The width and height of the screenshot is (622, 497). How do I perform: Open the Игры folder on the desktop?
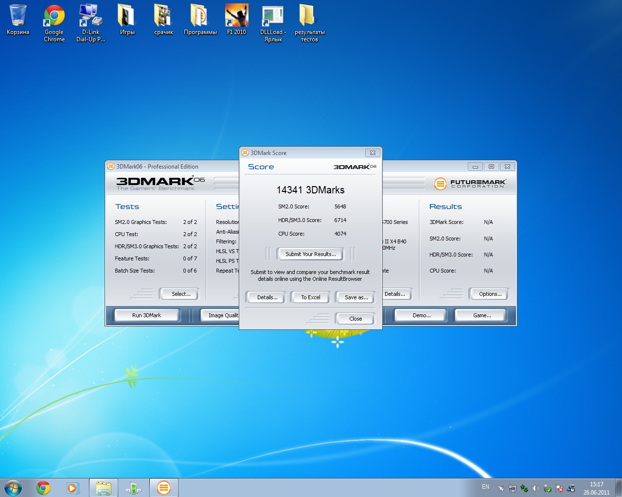[x=127, y=20]
